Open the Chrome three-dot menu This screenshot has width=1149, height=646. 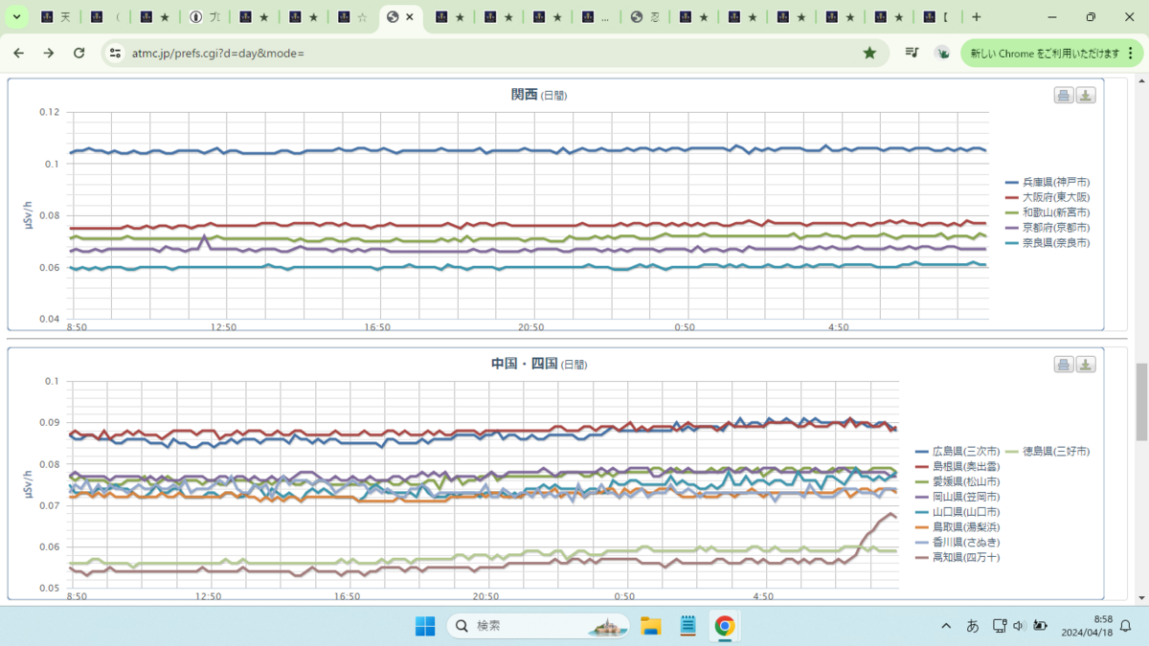1132,53
